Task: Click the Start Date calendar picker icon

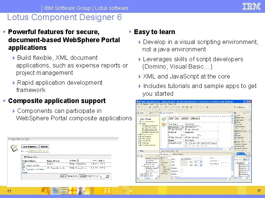Action: click(182, 135)
